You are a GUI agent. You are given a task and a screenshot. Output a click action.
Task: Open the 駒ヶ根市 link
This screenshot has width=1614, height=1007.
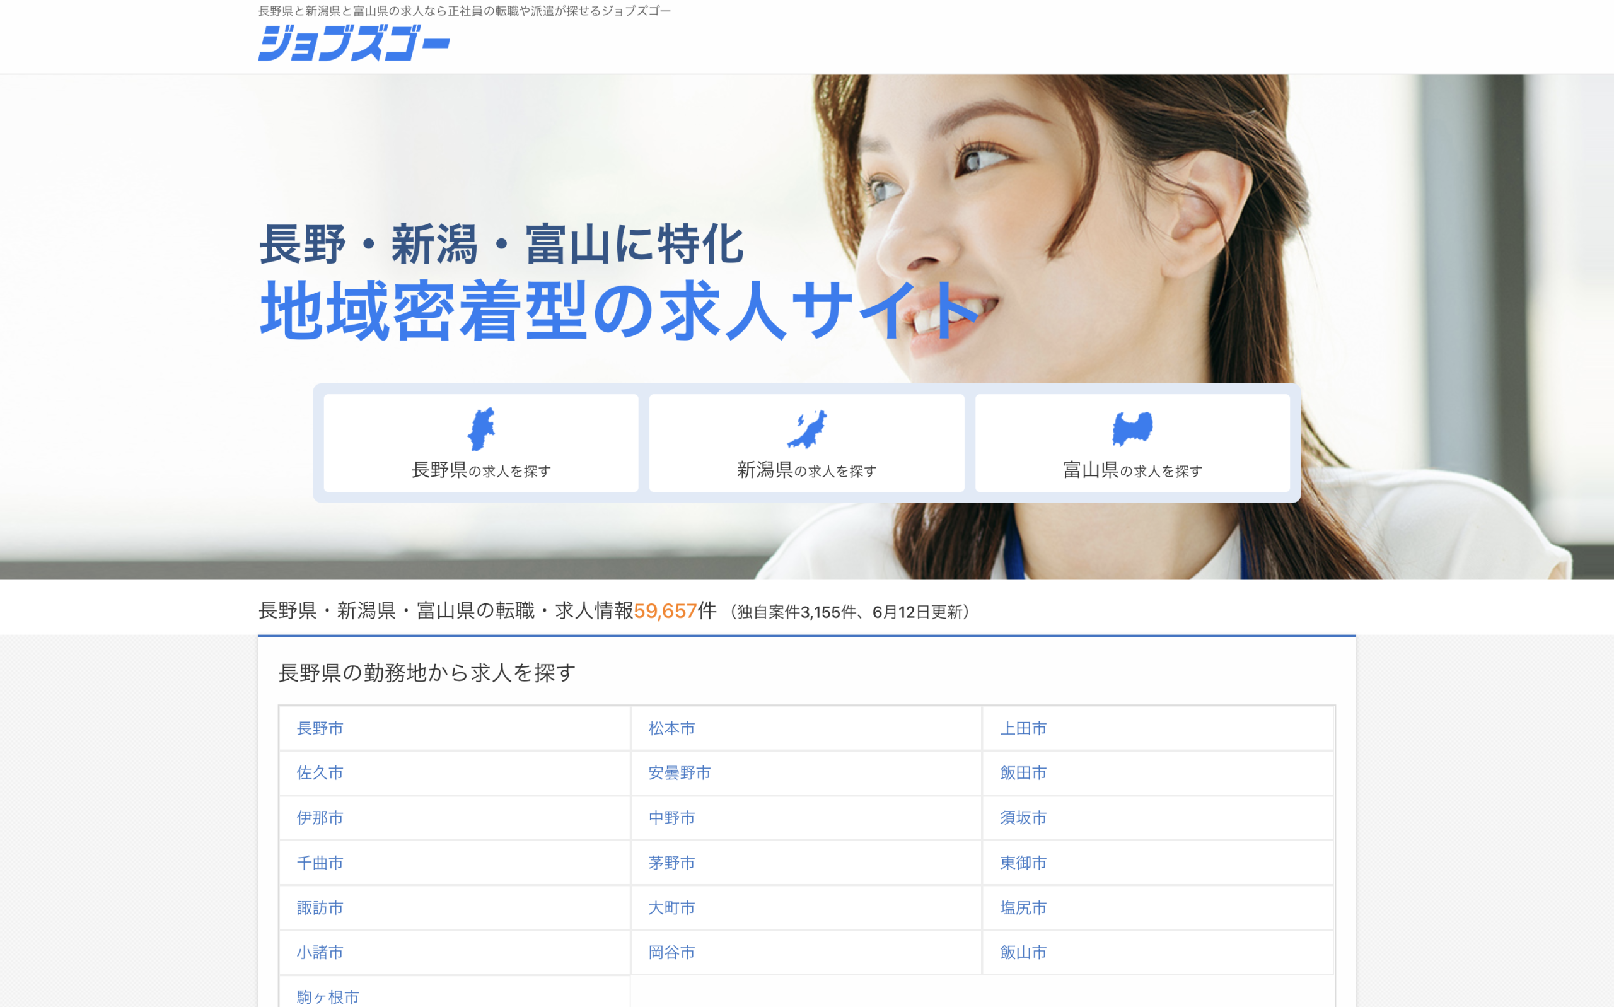coord(328,996)
